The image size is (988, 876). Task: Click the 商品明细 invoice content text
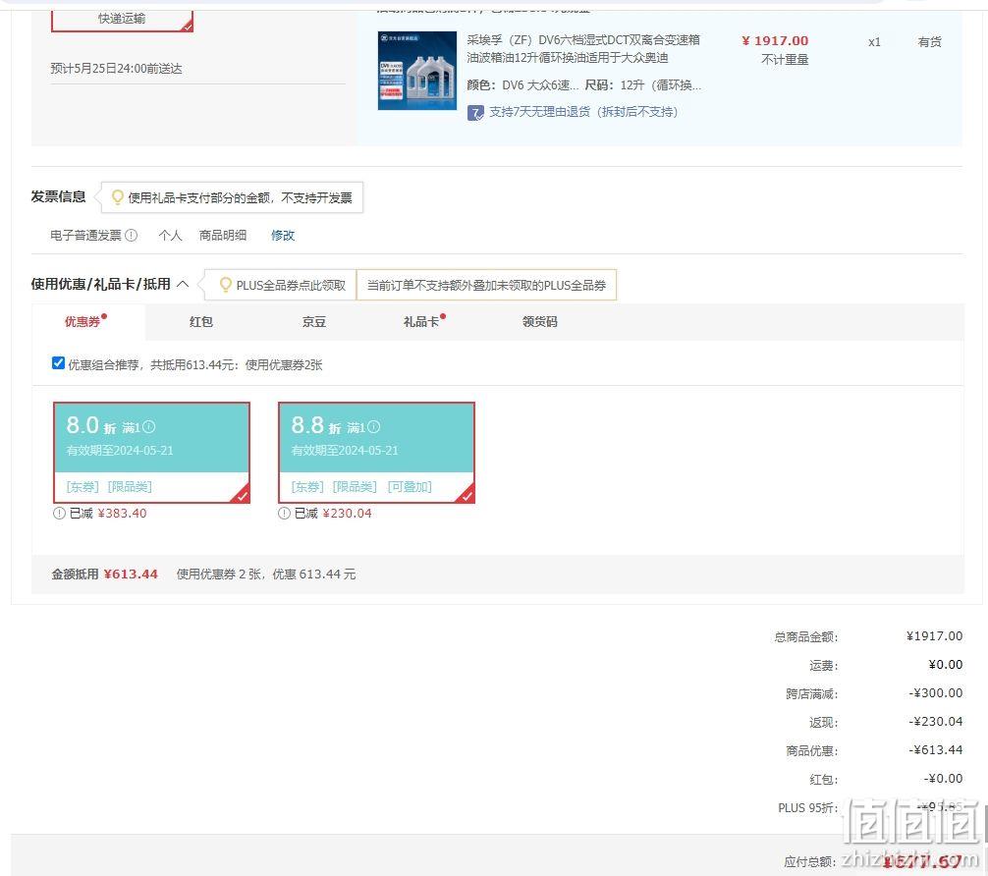(x=223, y=235)
